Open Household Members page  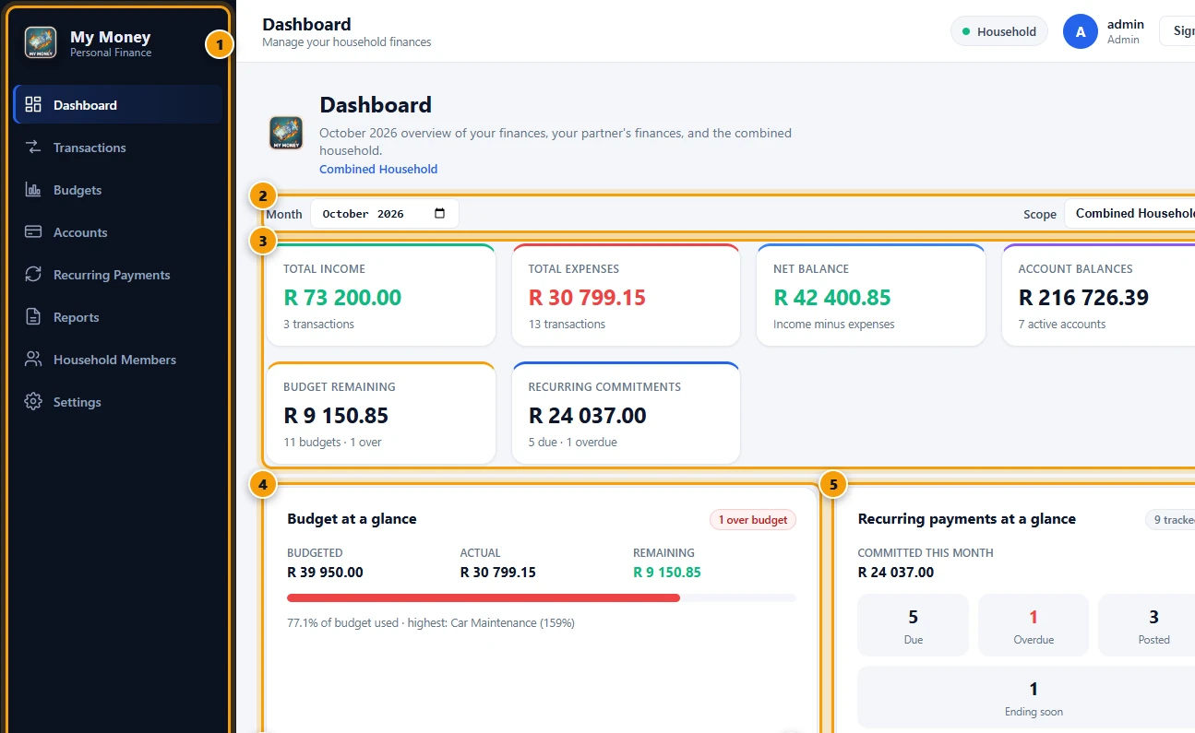click(118, 359)
